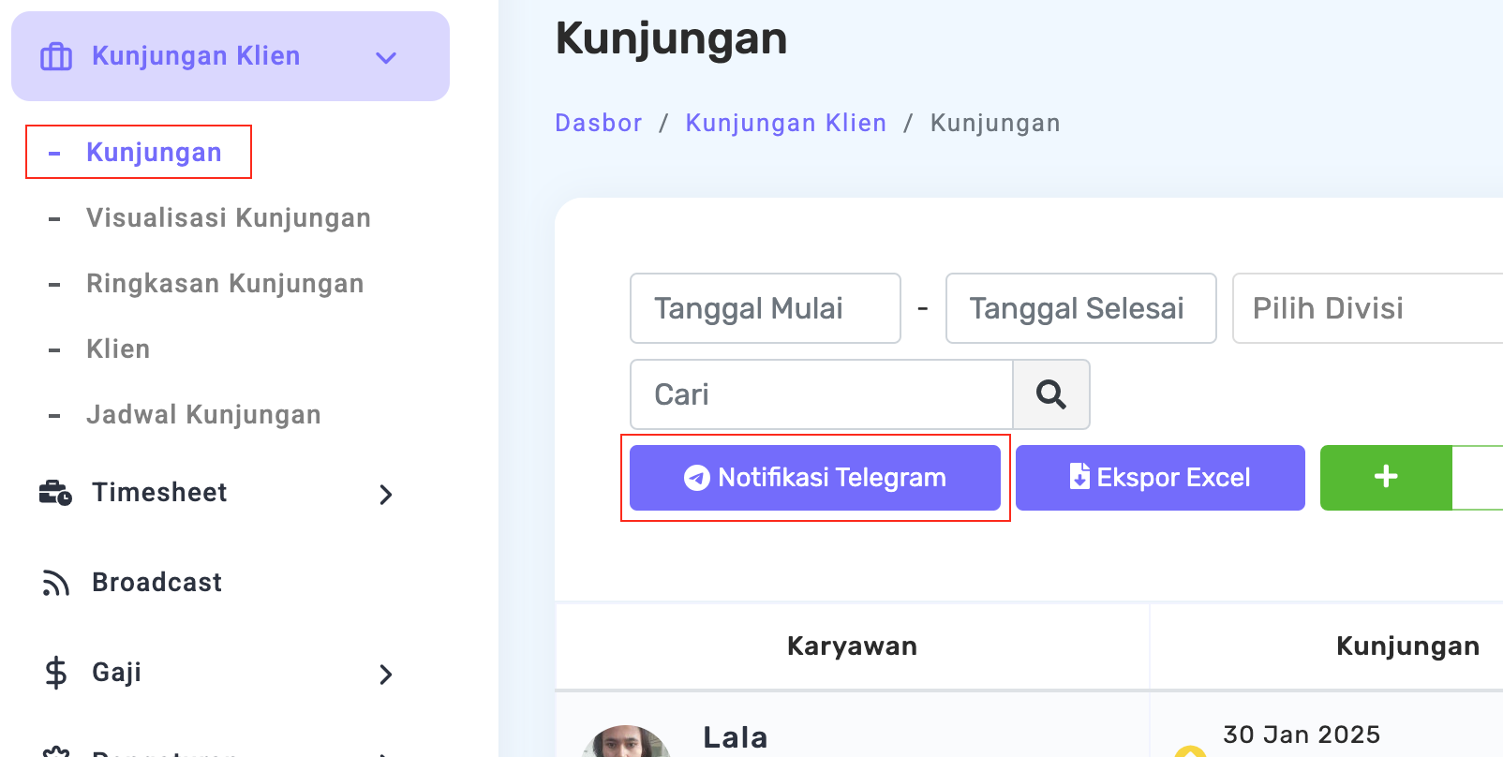1503x757 pixels.
Task: Click the Excel file download icon
Action: 1079,476
